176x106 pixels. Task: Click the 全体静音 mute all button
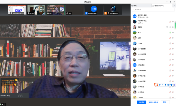(x=141, y=102)
